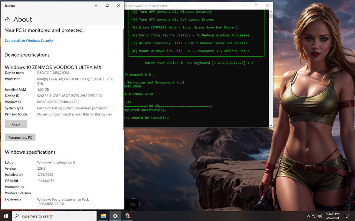Click the Type here to search box
Image resolution: width=355 pixels, height=221 pixels.
[x=54, y=216]
